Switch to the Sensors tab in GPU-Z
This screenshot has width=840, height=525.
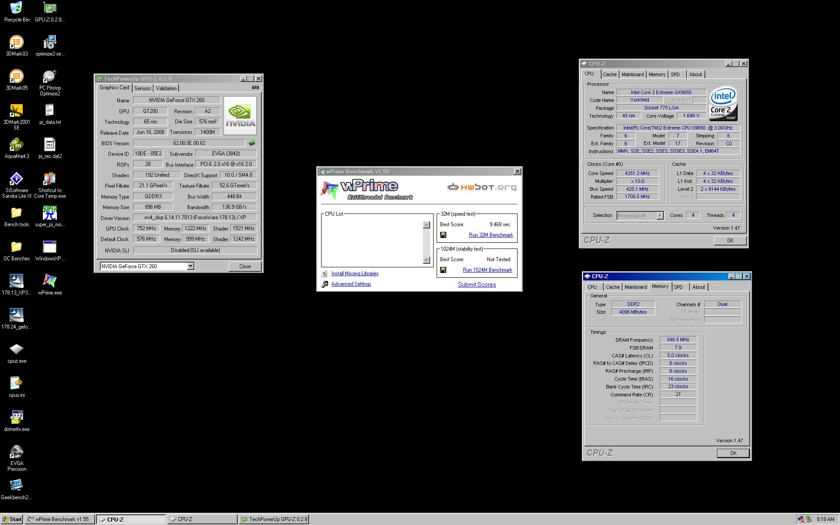143,88
